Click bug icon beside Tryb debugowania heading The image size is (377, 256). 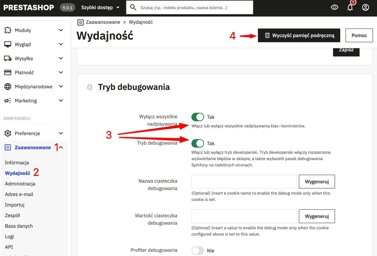pos(90,87)
